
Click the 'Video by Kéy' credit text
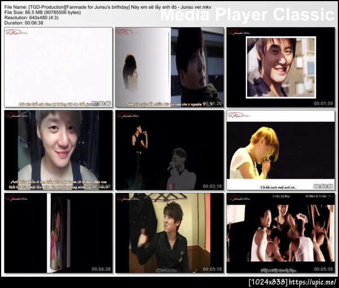coord(281,196)
